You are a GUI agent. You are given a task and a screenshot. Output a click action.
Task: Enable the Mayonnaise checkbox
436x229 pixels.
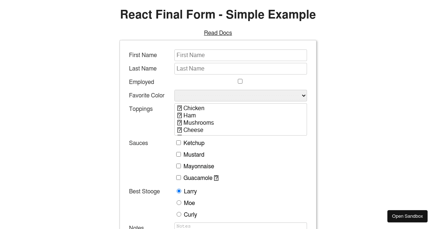(x=178, y=166)
